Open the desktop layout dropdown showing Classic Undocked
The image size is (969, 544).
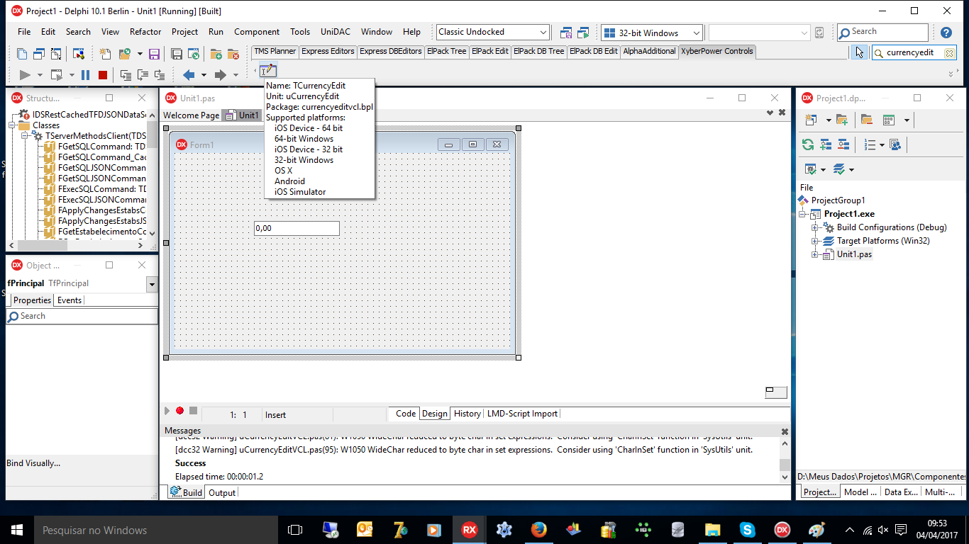pos(543,33)
